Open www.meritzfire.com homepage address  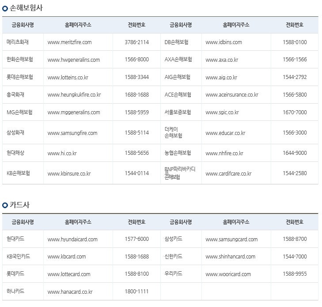70,42
